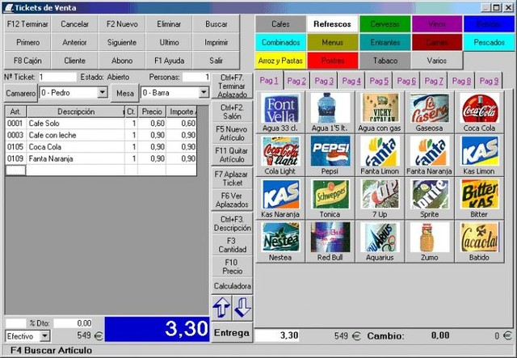Click F11 Quitar Artículo button

tap(232, 155)
